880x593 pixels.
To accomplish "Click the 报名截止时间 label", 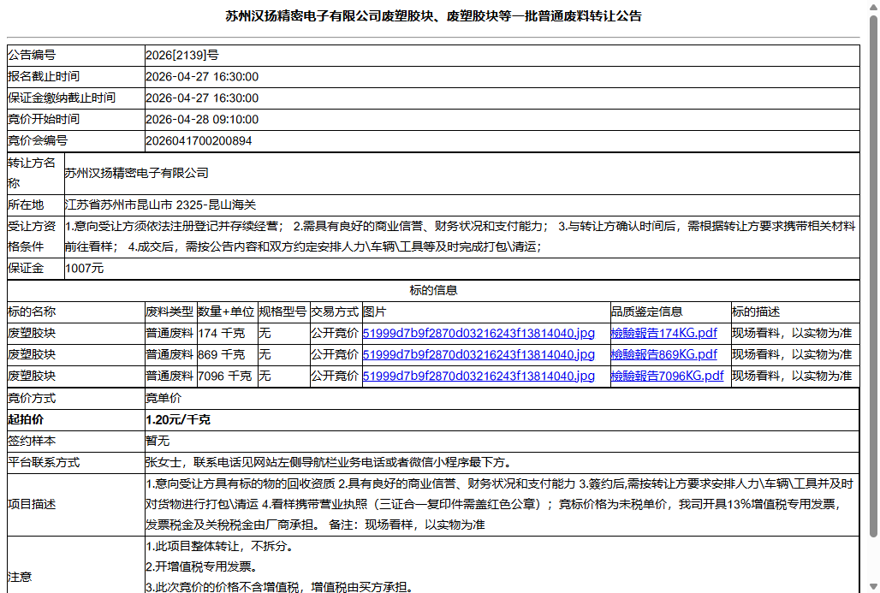I will (43, 76).
